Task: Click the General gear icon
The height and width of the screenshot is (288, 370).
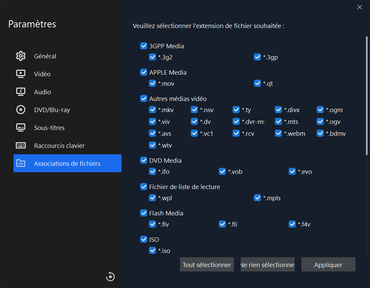Action: click(21, 56)
